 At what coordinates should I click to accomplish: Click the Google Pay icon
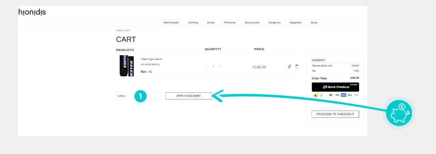tap(356, 95)
